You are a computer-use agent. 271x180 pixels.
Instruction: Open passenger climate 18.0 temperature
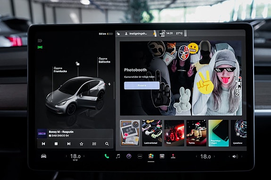point(205,157)
